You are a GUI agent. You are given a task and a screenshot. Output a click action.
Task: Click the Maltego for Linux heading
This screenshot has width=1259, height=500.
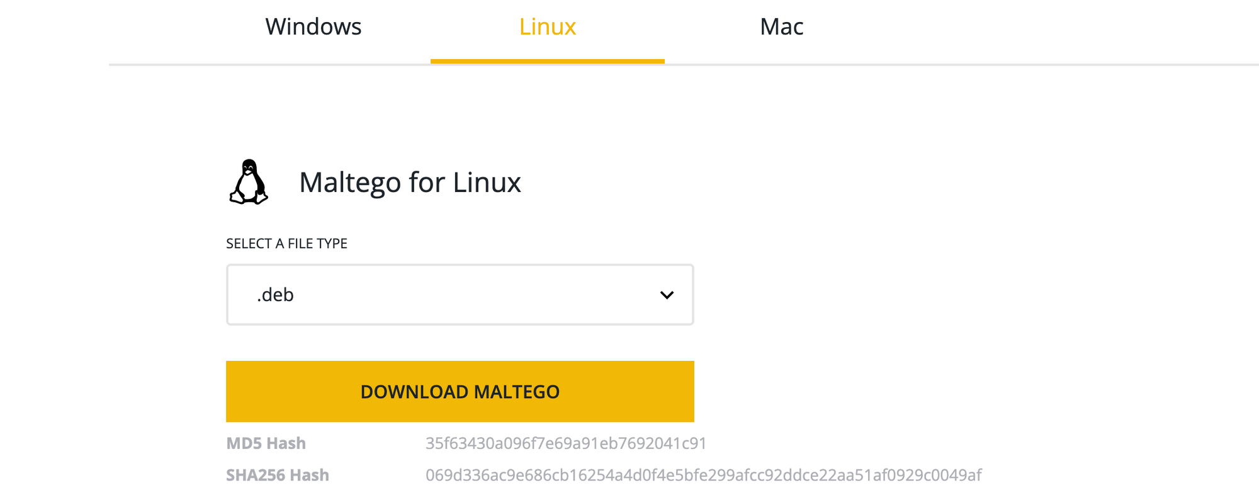(409, 182)
